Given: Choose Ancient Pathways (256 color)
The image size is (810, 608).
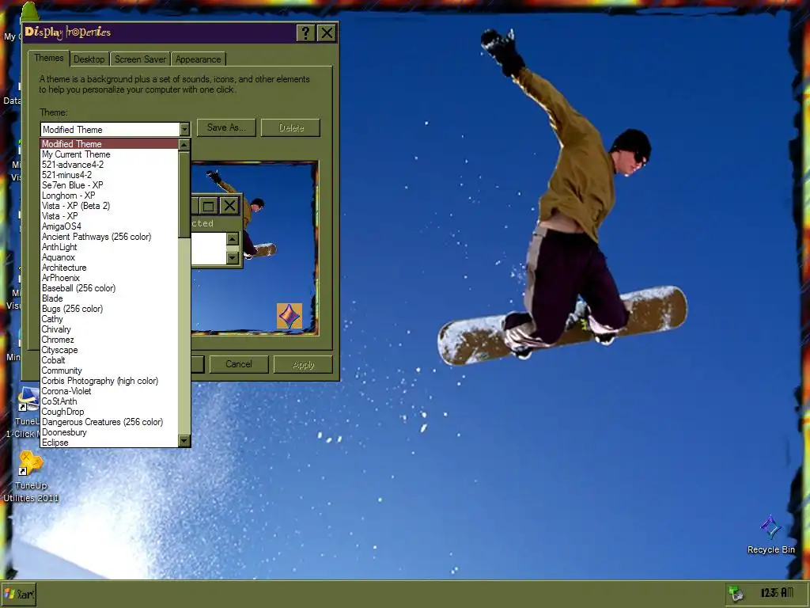Looking at the screenshot, I should [x=109, y=237].
